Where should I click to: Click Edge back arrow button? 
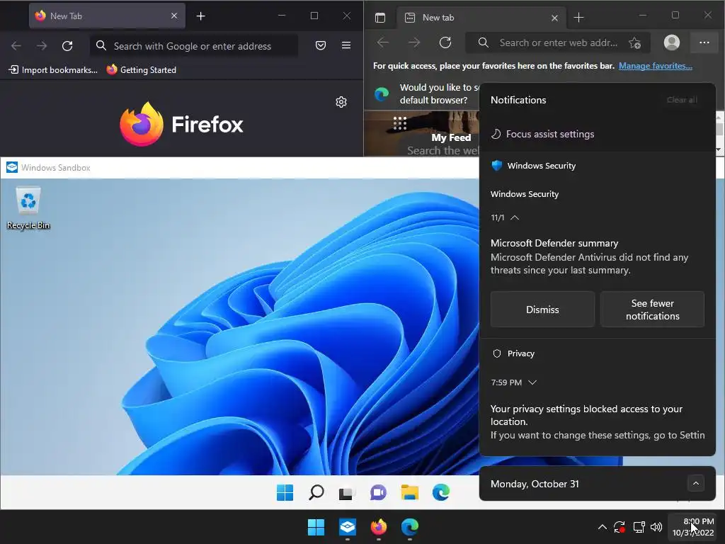[383, 42]
